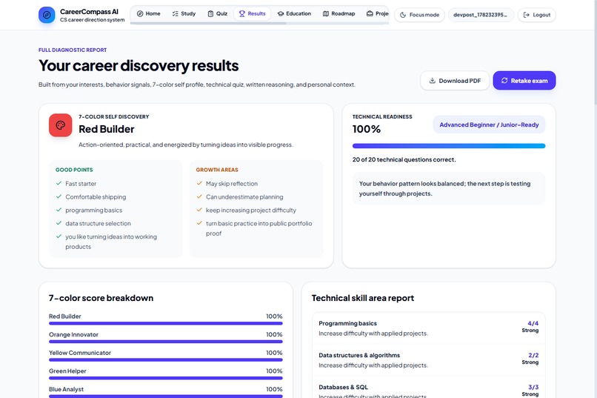This screenshot has width=597, height=398.
Task: Click the 'FULL DIAGNOSTIC REPORT' label
Action: tap(73, 50)
